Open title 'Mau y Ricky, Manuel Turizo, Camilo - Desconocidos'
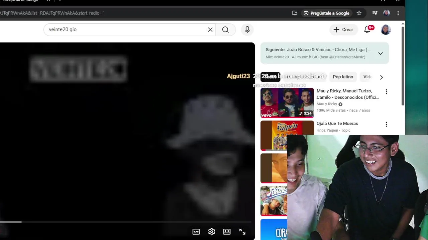428x240 pixels. pyautogui.click(x=348, y=94)
